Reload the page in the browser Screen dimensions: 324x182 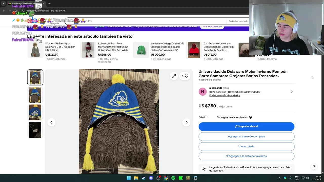pyautogui.click(x=16, y=11)
